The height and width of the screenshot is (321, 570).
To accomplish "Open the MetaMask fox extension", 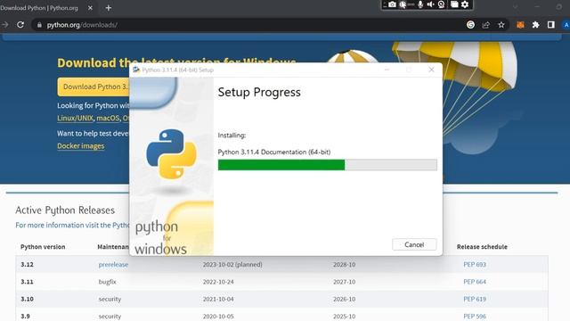I will [520, 25].
